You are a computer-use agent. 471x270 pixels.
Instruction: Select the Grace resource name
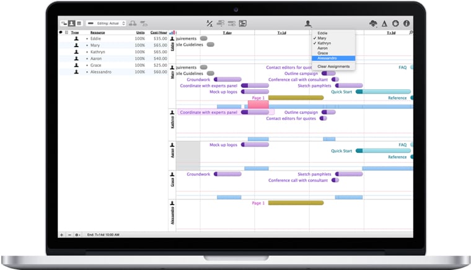point(96,65)
